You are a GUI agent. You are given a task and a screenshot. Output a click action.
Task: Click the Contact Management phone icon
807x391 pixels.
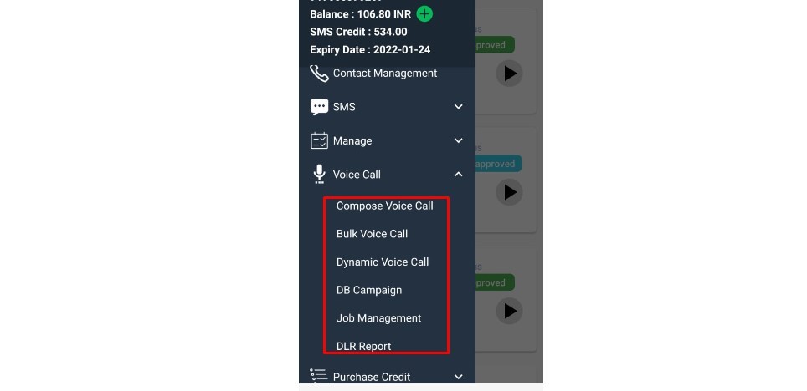coord(319,74)
